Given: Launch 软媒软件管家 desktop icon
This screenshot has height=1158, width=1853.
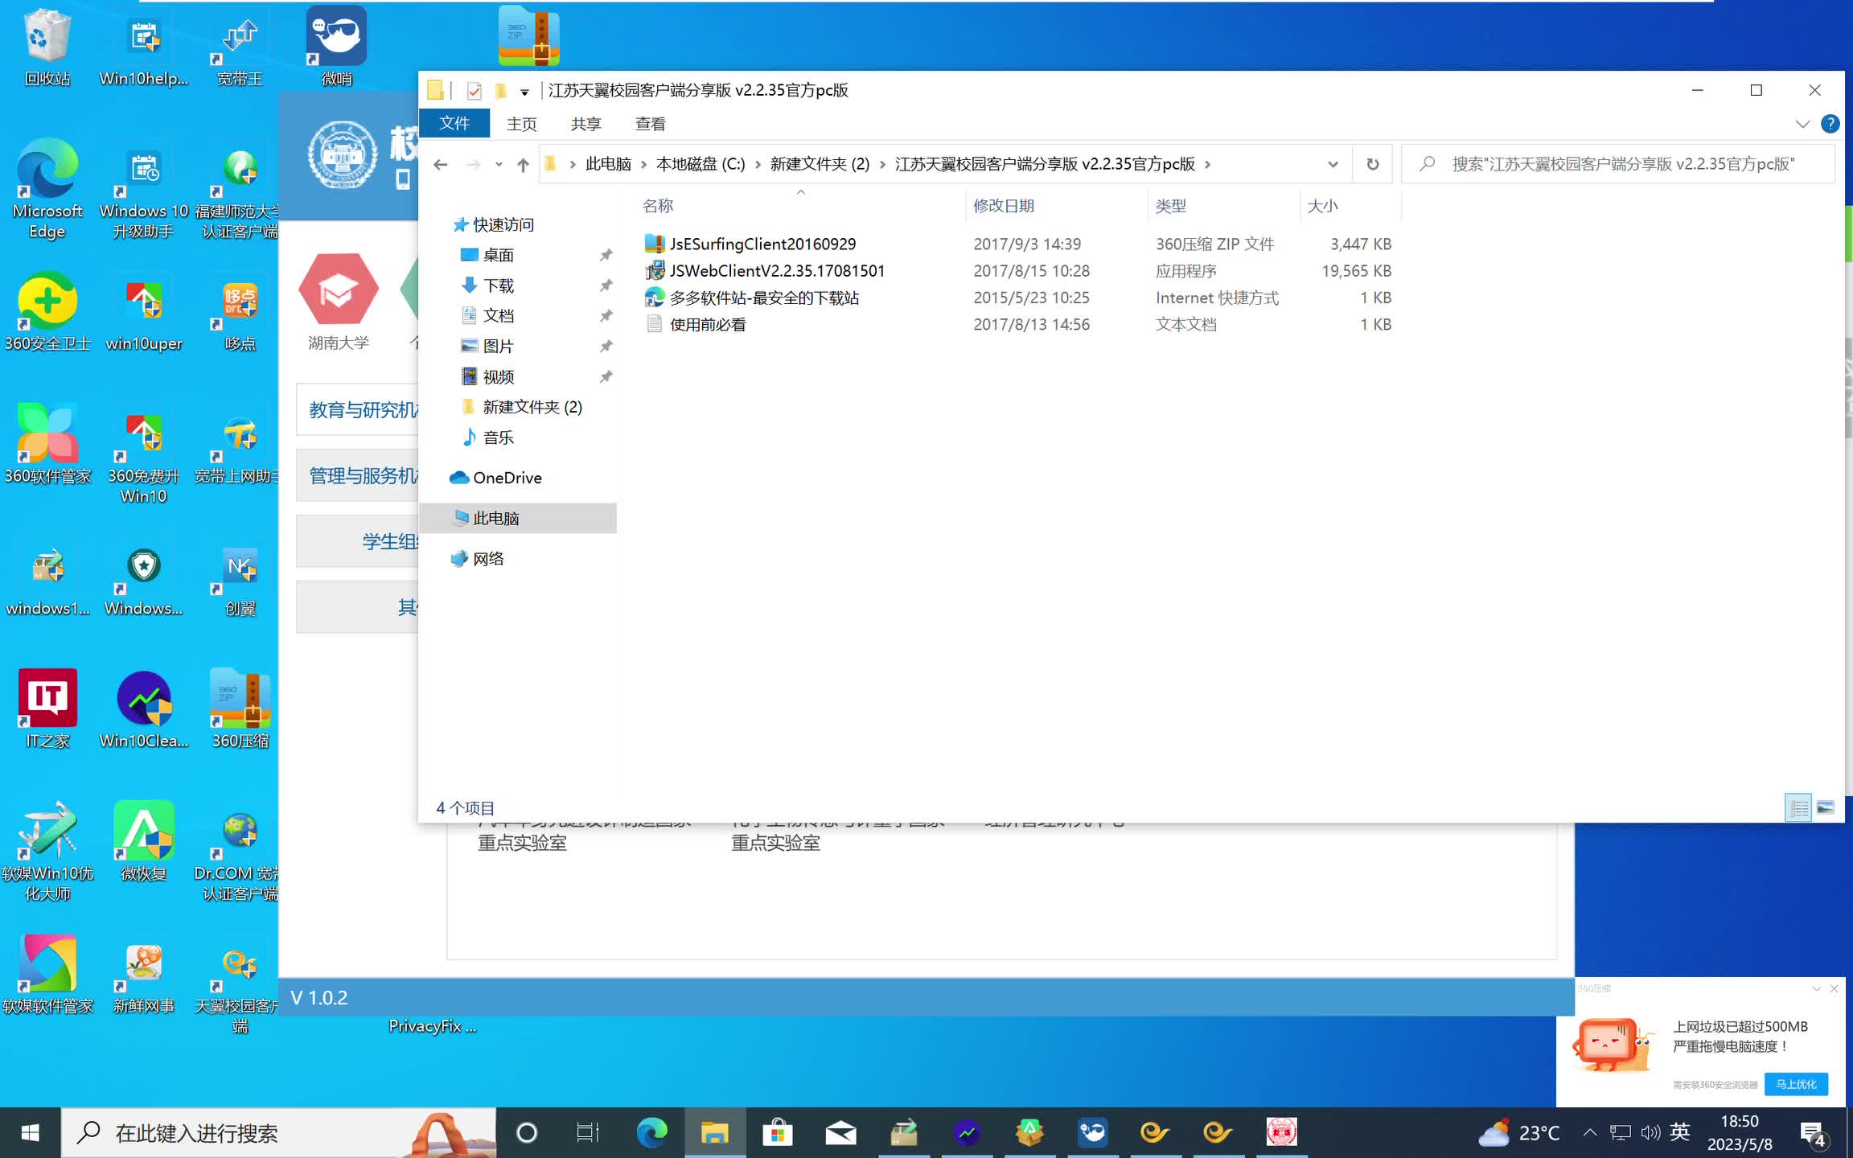Looking at the screenshot, I should (x=47, y=975).
